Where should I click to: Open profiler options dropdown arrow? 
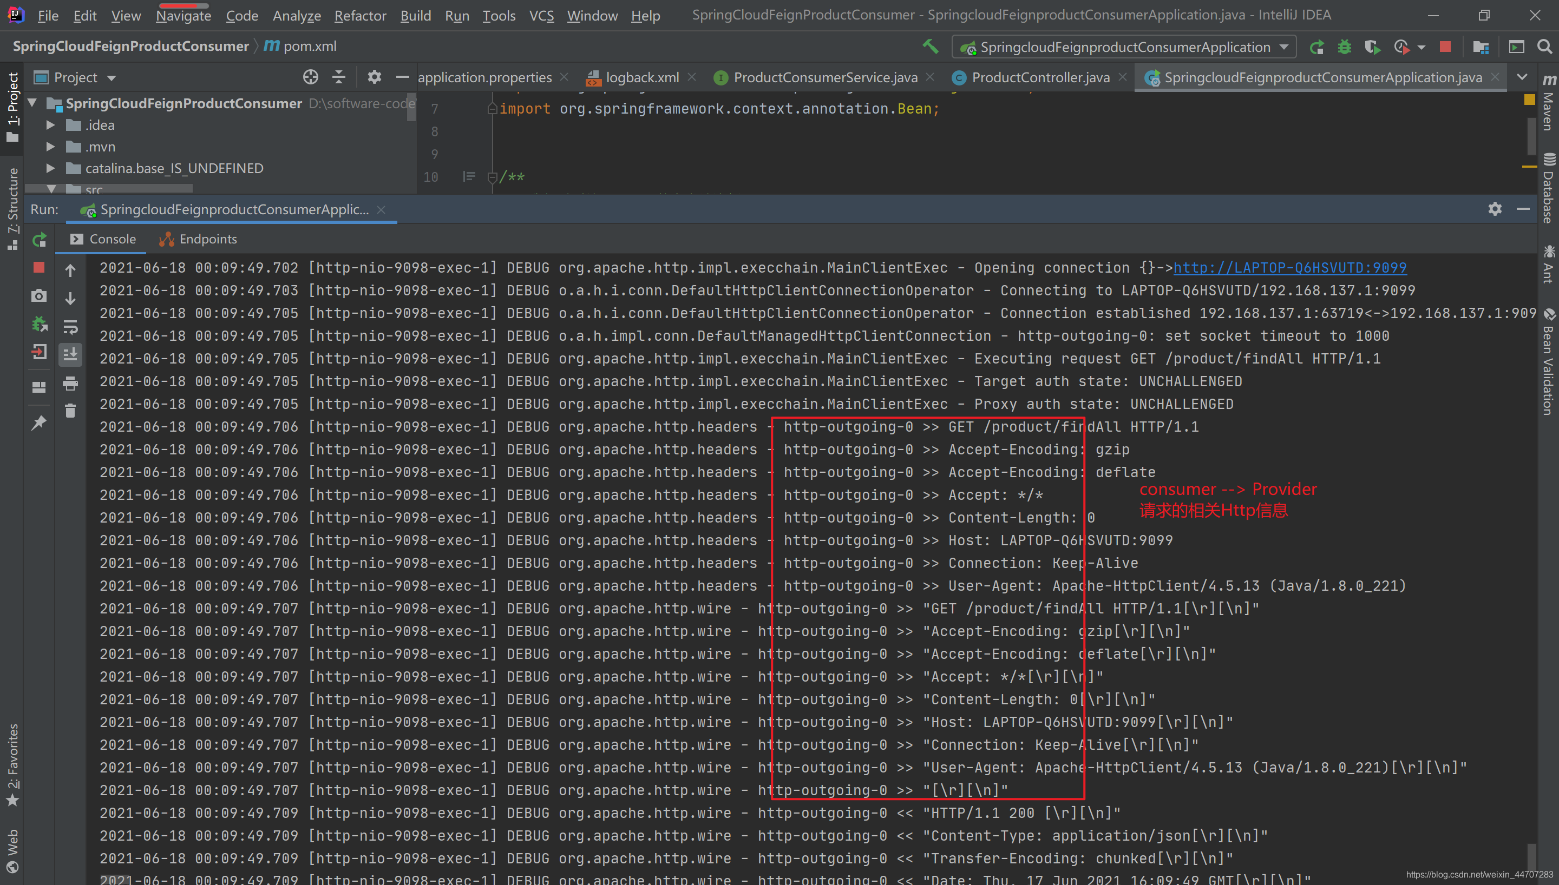tap(1421, 48)
